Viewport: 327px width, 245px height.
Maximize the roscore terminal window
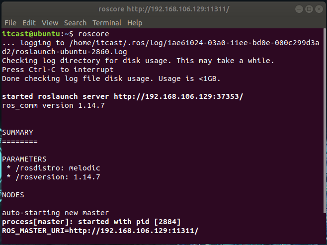(x=309, y=9)
